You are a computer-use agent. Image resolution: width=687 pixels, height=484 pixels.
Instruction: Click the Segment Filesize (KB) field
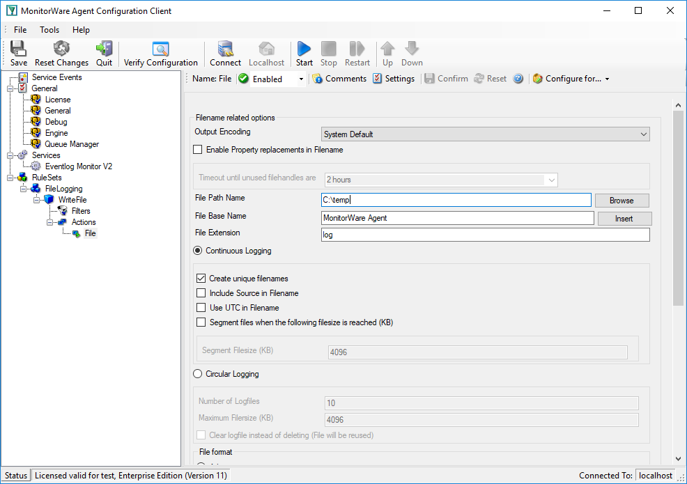click(x=478, y=352)
